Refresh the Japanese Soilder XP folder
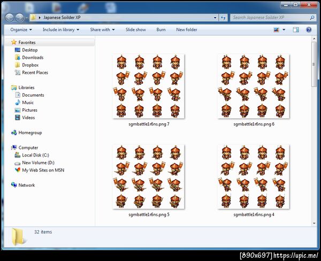The height and width of the screenshot is (261, 321). pos(223,18)
